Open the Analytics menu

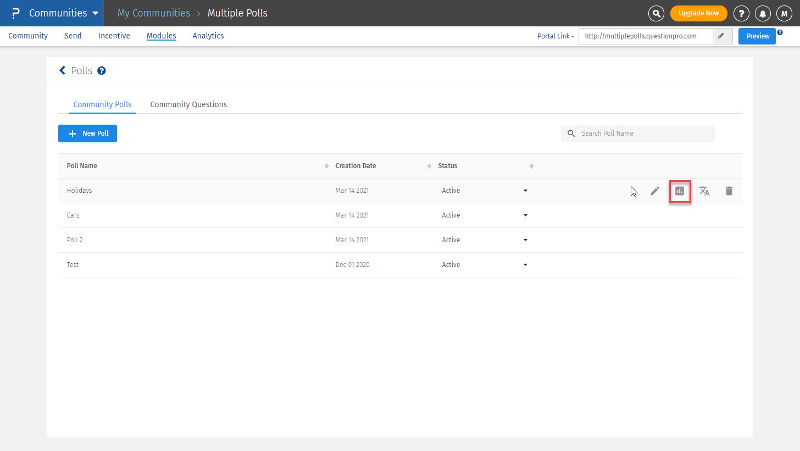(208, 36)
